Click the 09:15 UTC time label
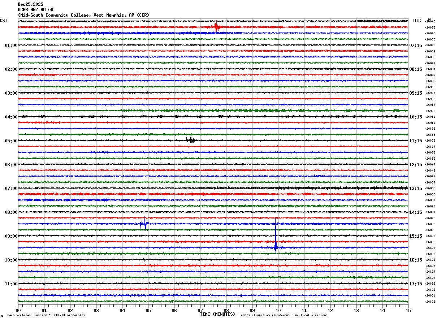This screenshot has height=320, width=437. coord(416,93)
